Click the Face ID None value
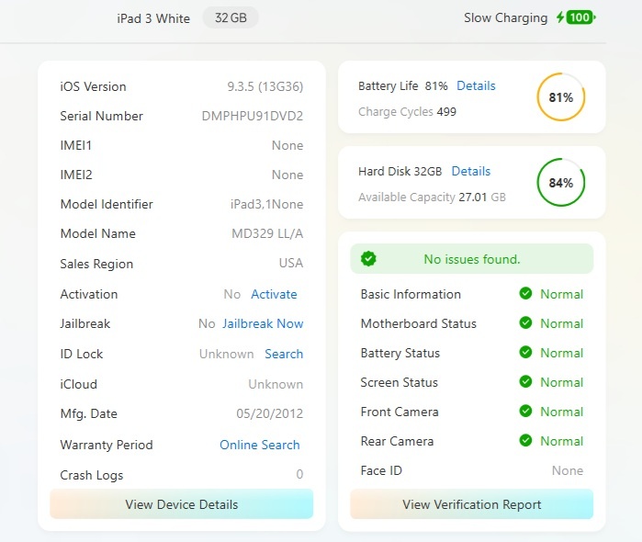Screen dimensions: 642x542 click(x=568, y=470)
